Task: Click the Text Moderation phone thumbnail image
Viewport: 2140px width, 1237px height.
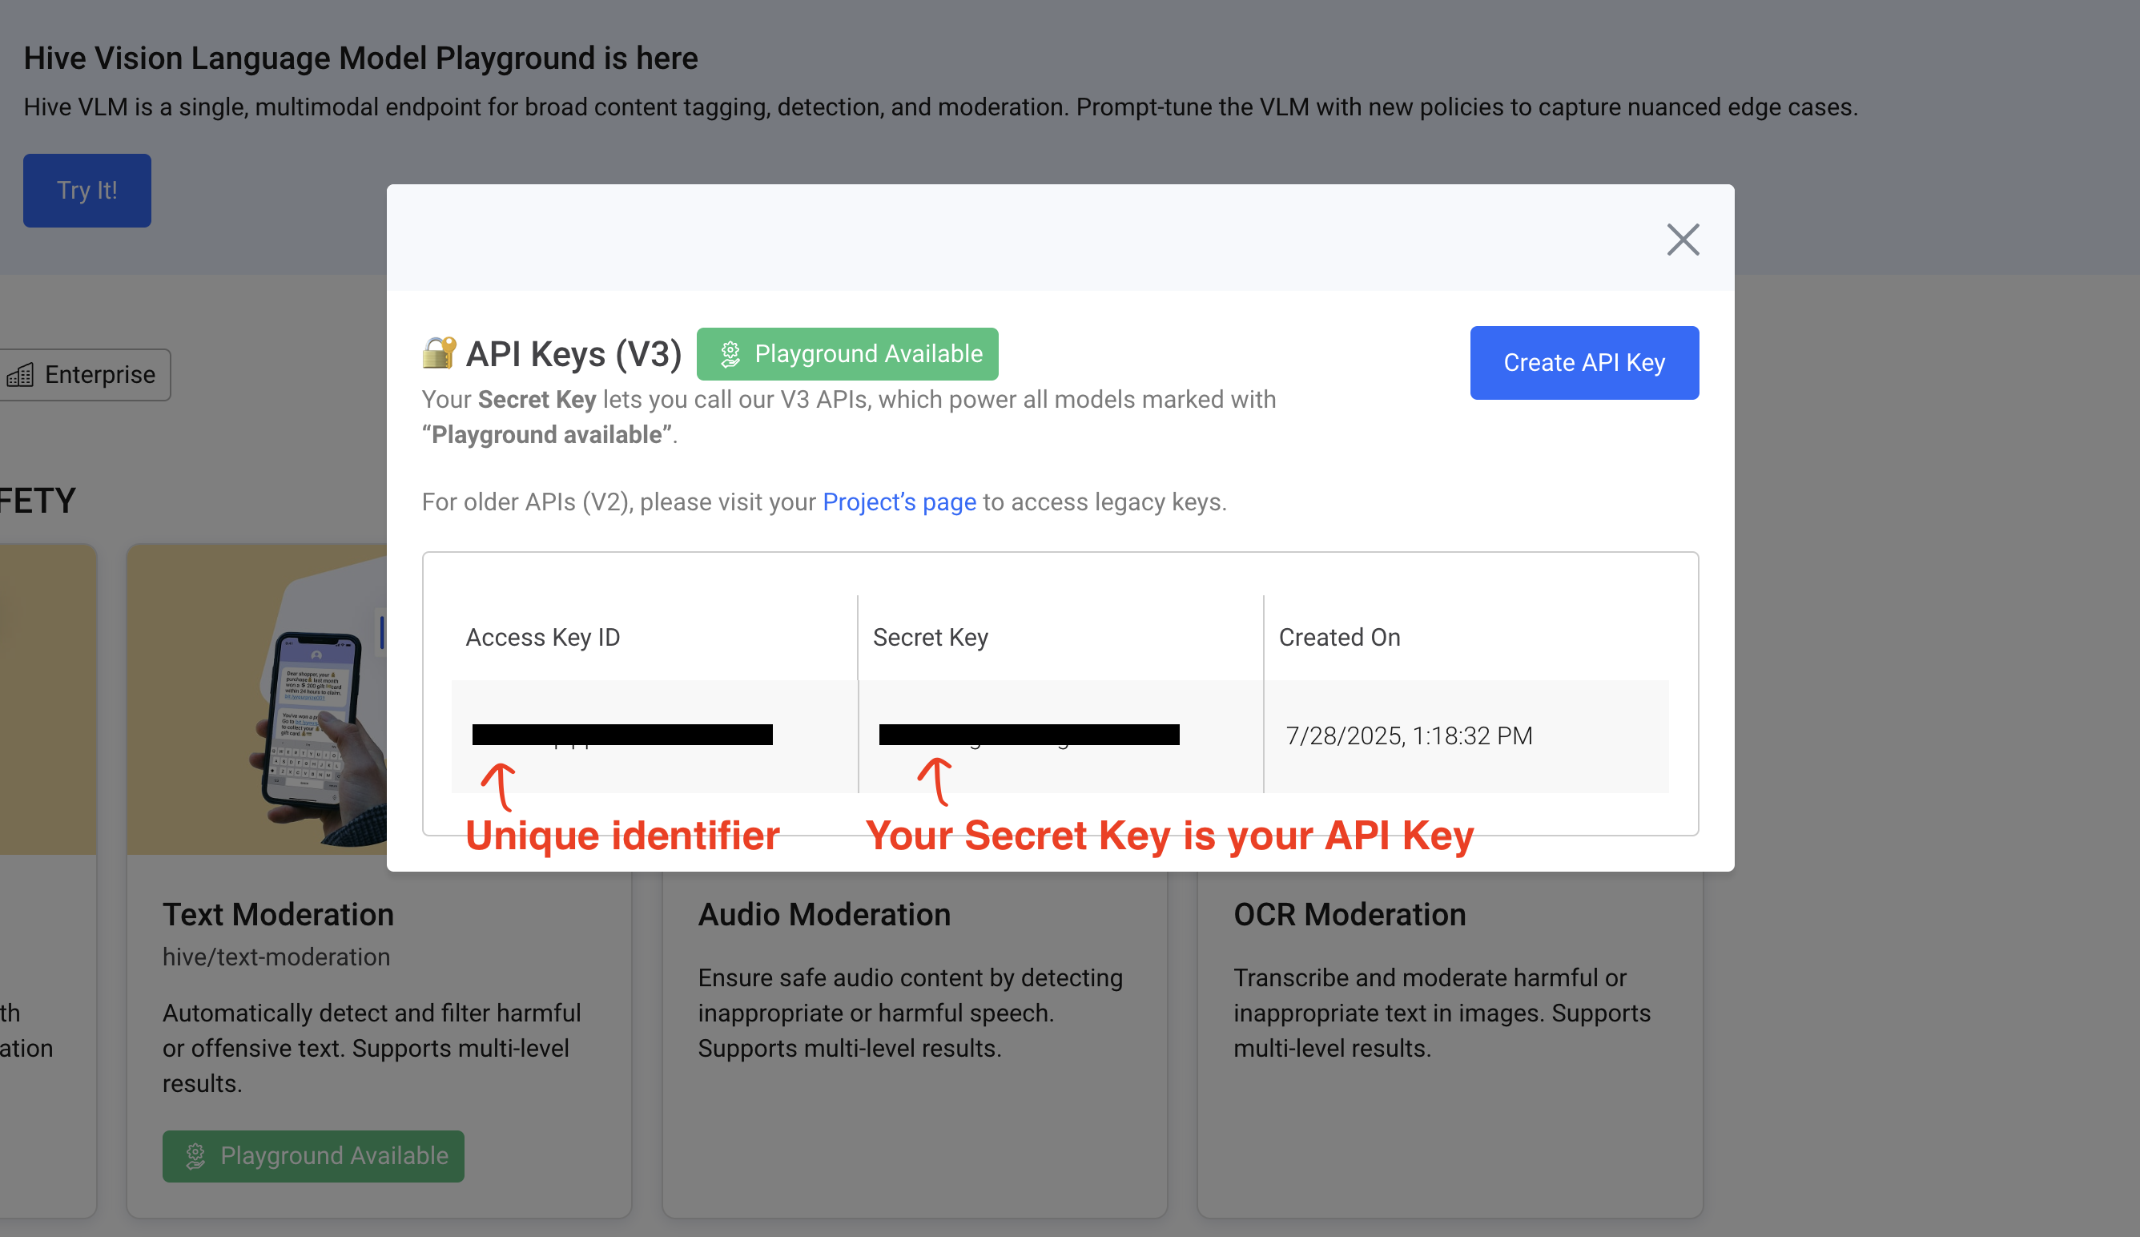Action: [x=256, y=699]
